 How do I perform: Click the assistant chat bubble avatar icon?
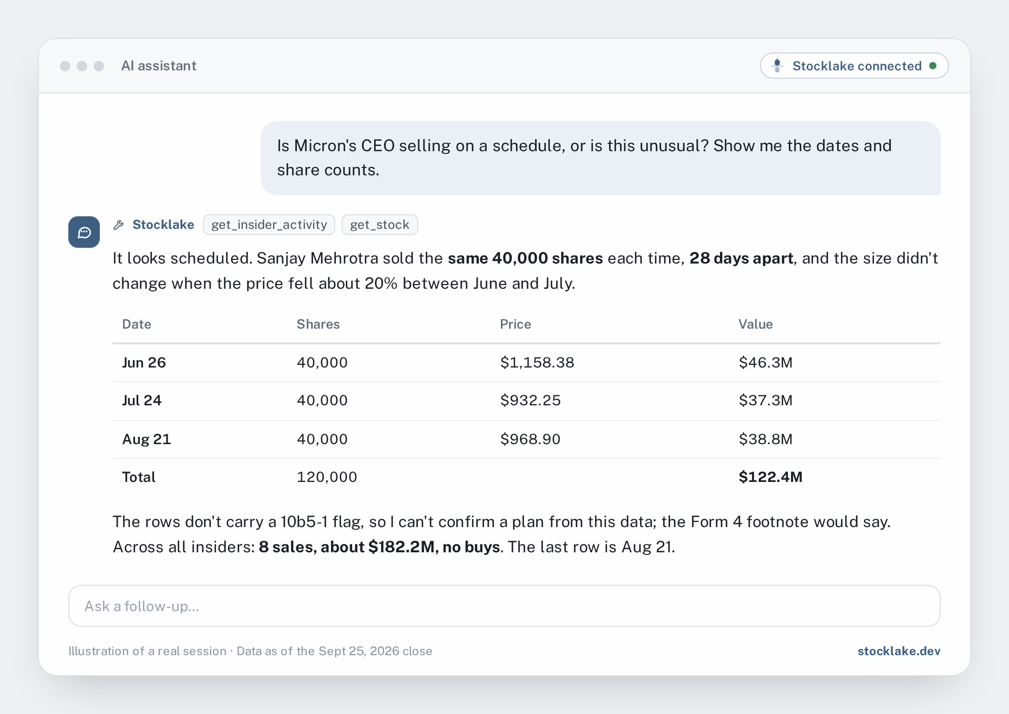84,232
